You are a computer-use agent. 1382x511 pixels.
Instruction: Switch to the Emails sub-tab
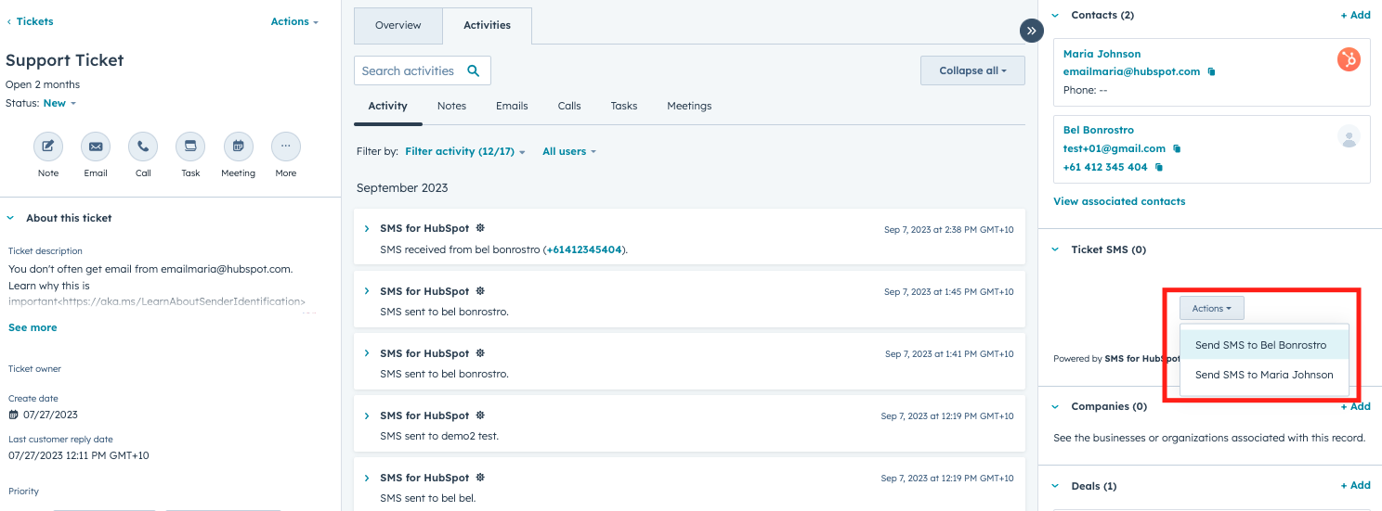coord(512,106)
